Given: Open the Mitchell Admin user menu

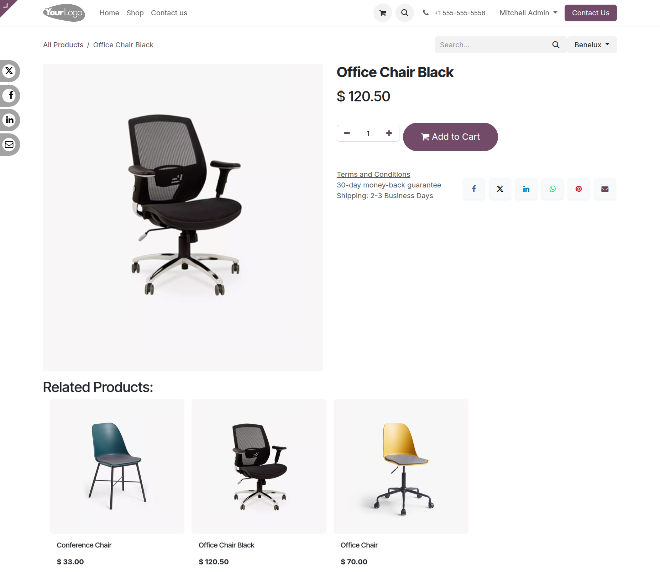Looking at the screenshot, I should (x=528, y=13).
